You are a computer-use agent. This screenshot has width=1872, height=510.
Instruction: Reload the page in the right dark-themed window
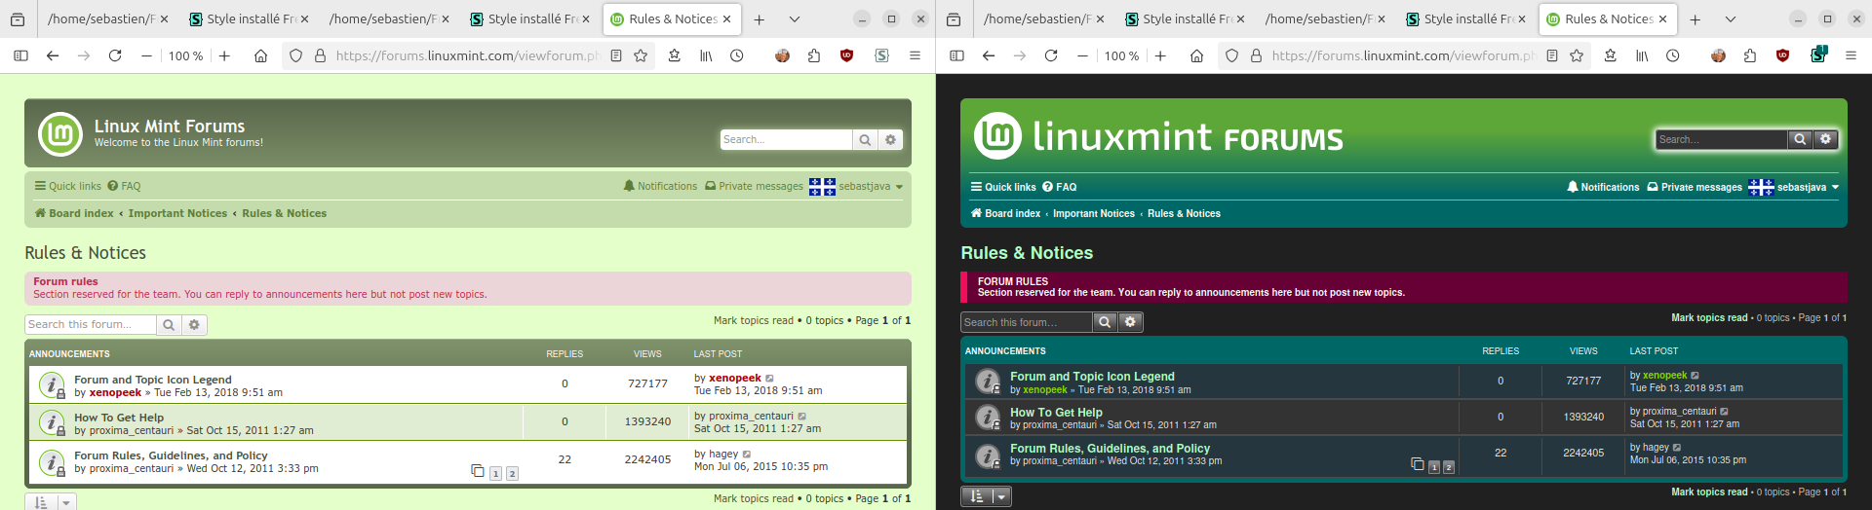tap(1051, 55)
